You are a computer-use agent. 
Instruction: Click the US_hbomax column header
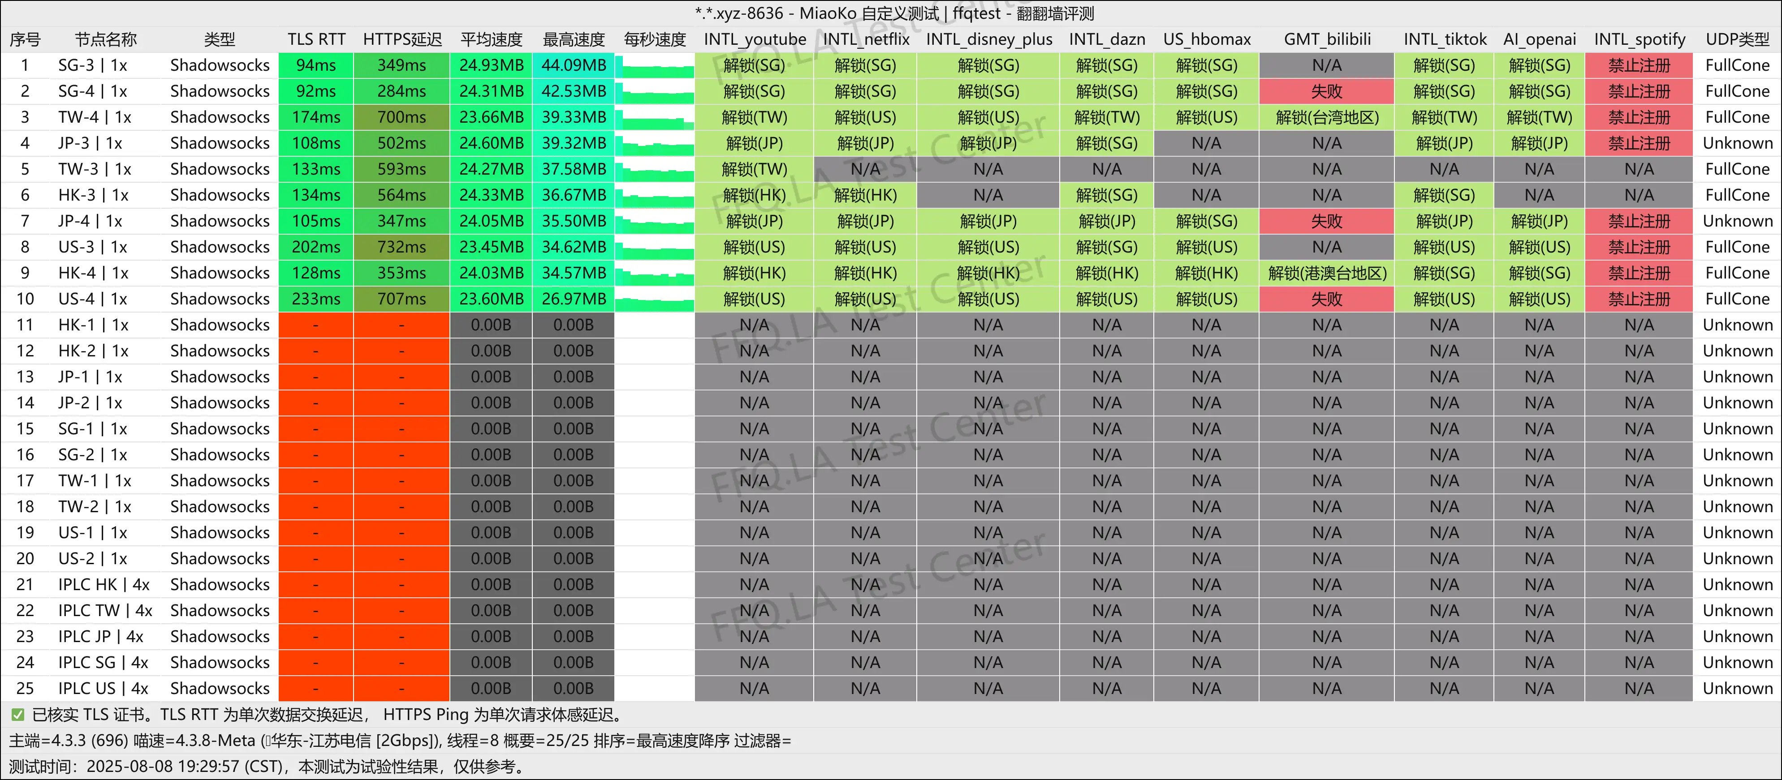tap(1207, 39)
